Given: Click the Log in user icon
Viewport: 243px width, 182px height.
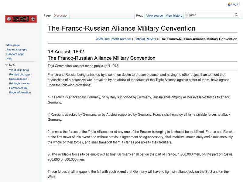Looking at the screenshot, I should pos(229,4).
